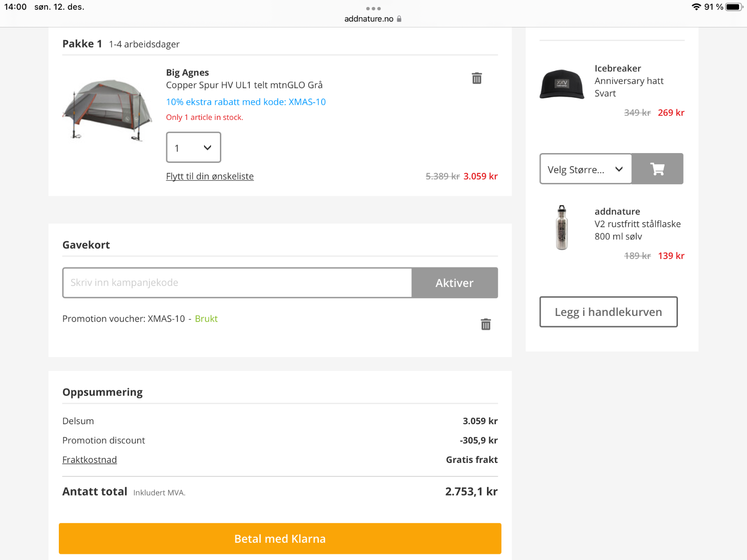Expand the Velg Størrelse size selector

(x=585, y=169)
